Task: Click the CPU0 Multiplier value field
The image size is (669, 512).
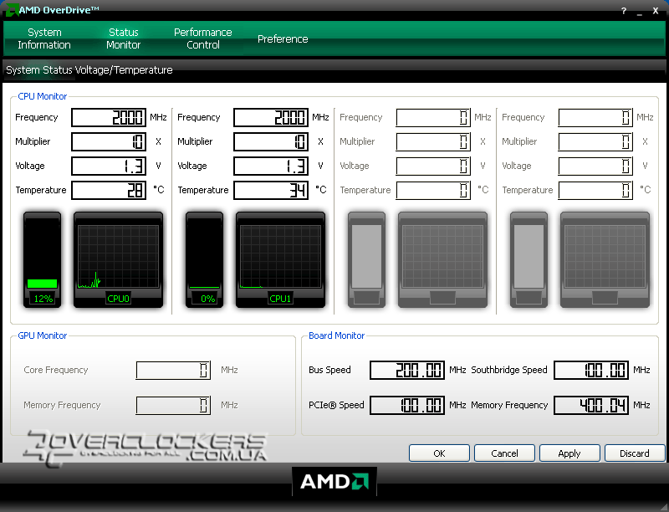Action: 109,141
